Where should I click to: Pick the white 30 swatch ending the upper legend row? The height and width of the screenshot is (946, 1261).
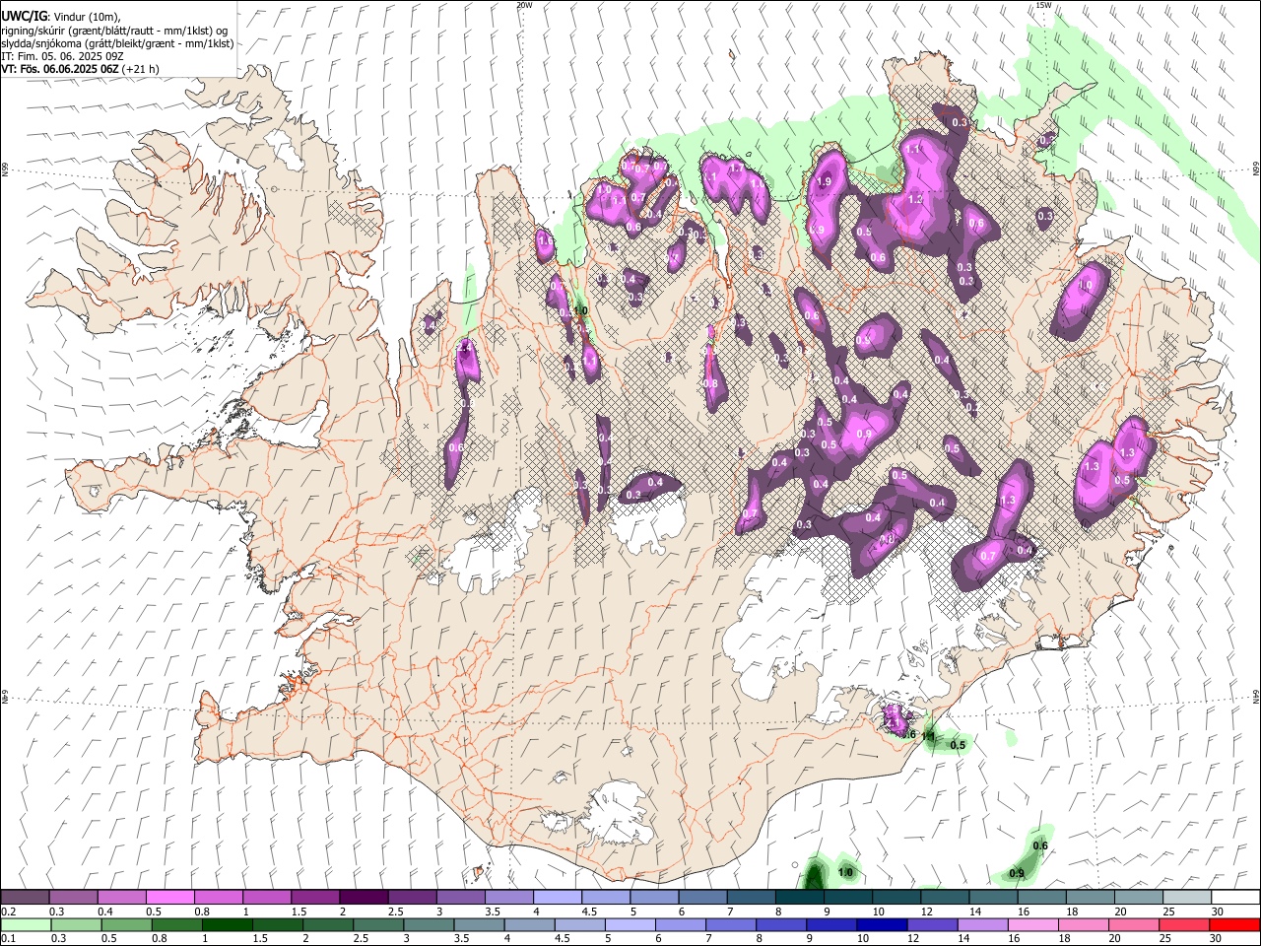pos(1234,897)
